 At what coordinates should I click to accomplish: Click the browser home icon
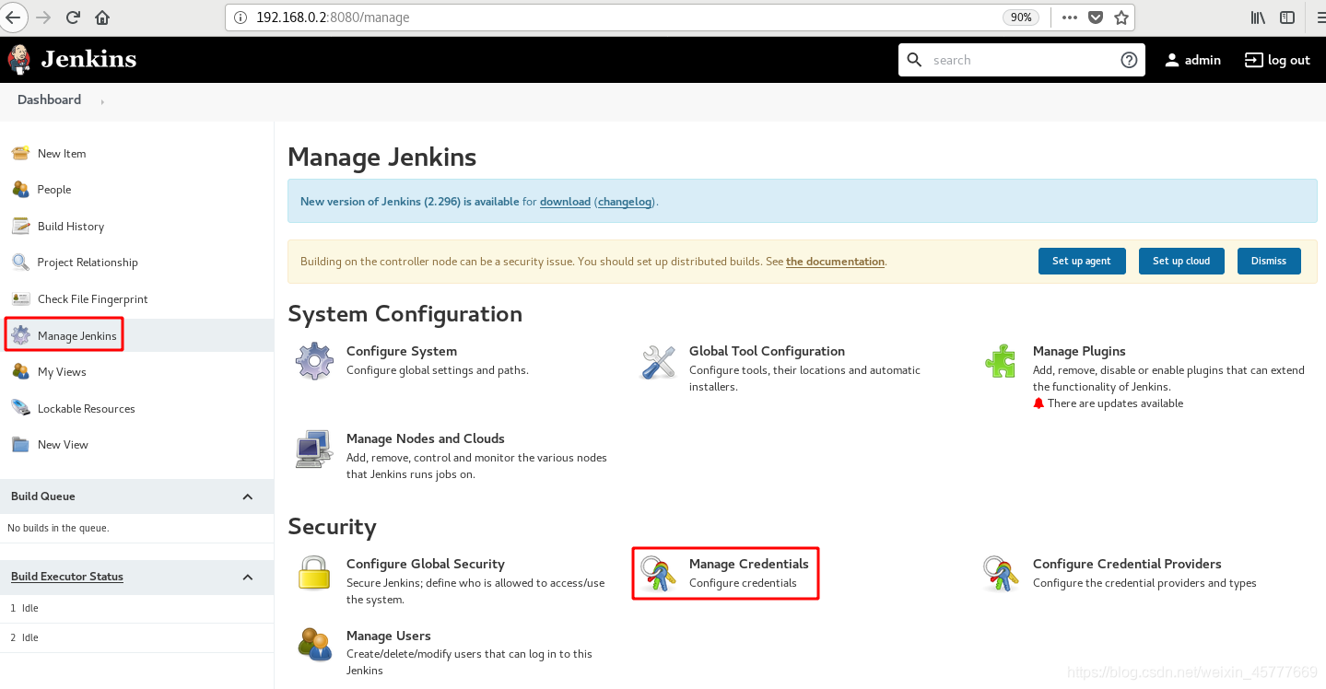point(102,17)
